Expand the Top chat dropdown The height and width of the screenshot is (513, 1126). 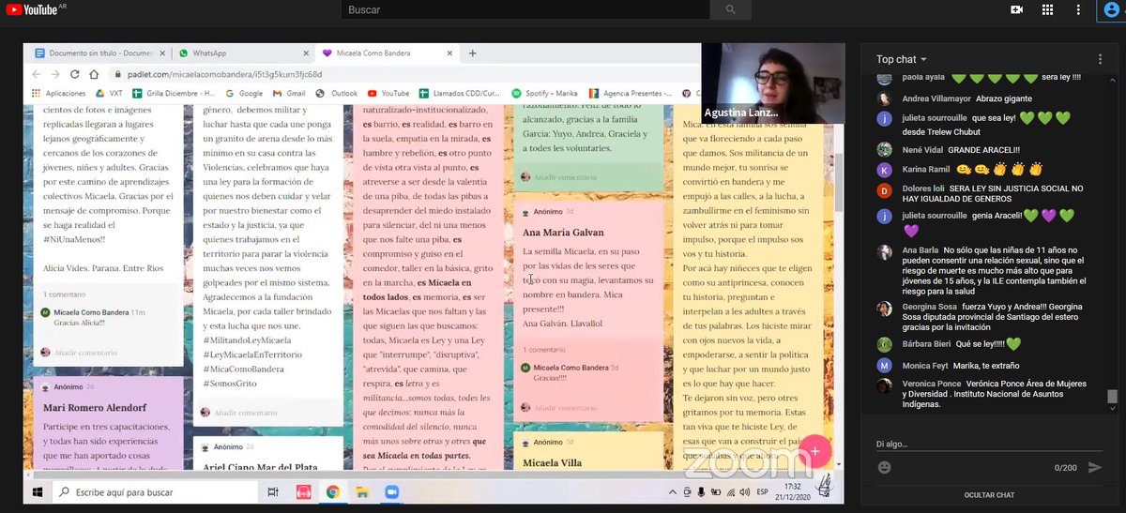pos(902,59)
